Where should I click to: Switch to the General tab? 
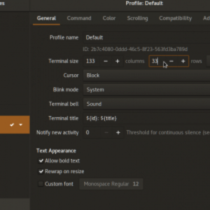(x=46, y=18)
